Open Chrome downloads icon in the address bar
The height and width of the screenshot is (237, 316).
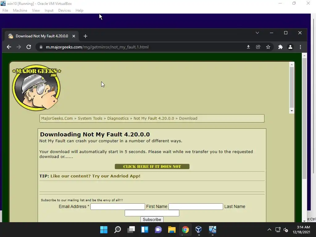pyautogui.click(x=248, y=47)
